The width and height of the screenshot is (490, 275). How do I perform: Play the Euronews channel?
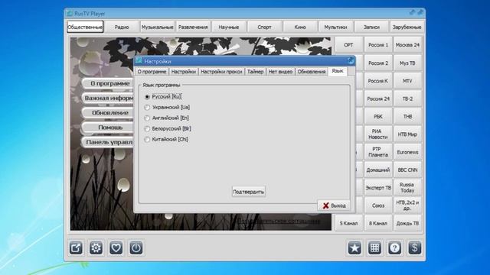point(407,152)
